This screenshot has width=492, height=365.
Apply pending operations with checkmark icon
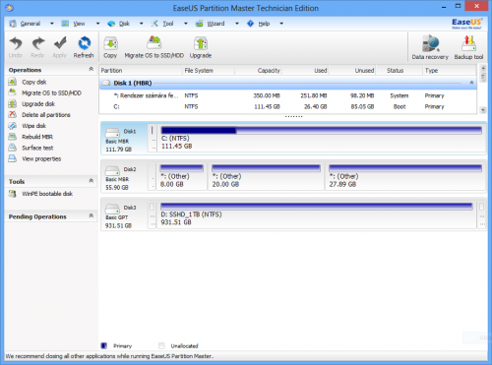point(60,47)
